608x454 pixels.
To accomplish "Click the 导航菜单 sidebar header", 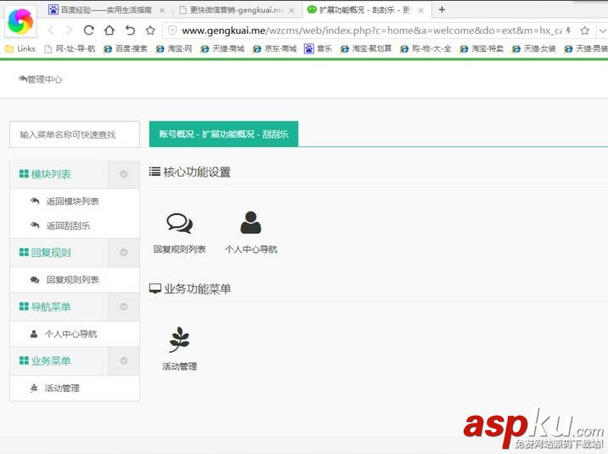I will (x=45, y=307).
